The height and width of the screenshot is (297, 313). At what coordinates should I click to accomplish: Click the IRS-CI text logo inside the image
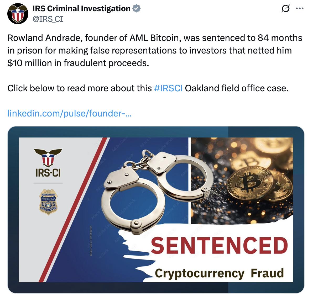(x=48, y=173)
